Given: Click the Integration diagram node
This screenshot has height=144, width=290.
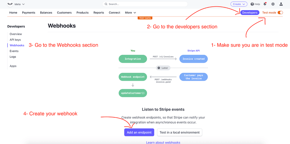Looking at the screenshot, I should pyautogui.click(x=133, y=59).
